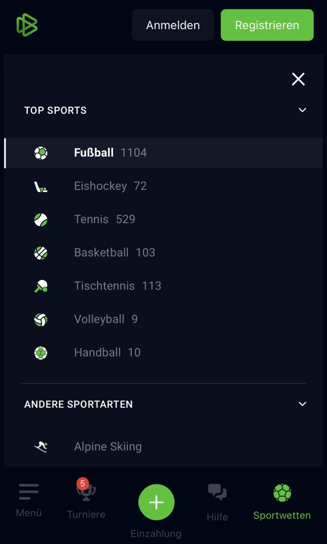Tap the green Einzahlung plus button
Screen dimensions: 327x544
[x=156, y=502]
